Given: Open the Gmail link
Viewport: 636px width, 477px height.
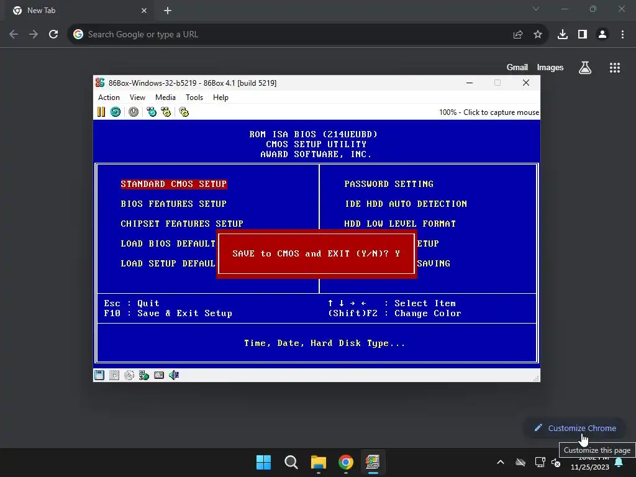Looking at the screenshot, I should [x=517, y=67].
